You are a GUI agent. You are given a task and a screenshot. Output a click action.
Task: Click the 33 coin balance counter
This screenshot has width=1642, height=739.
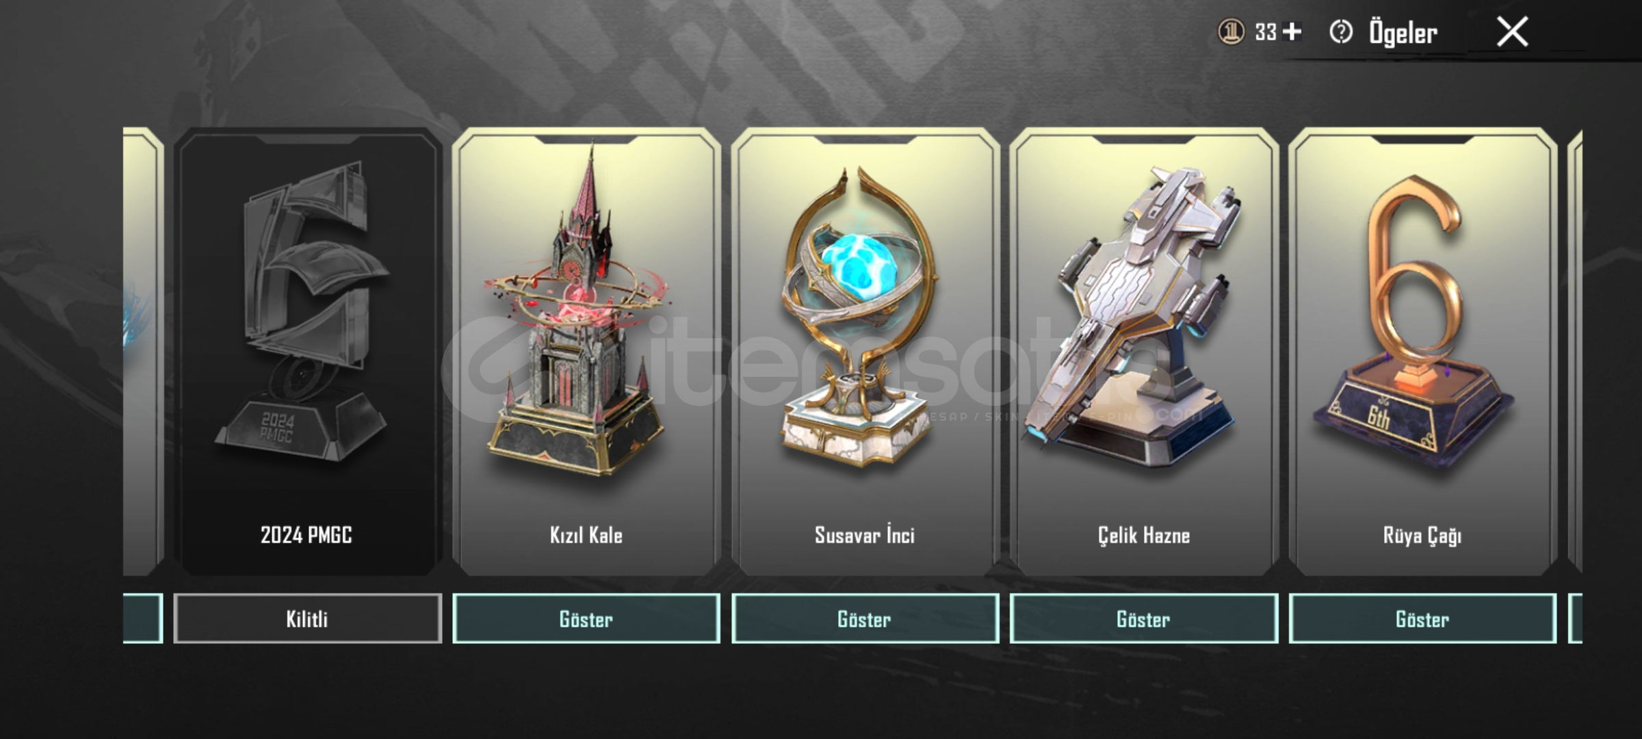[x=1266, y=32]
